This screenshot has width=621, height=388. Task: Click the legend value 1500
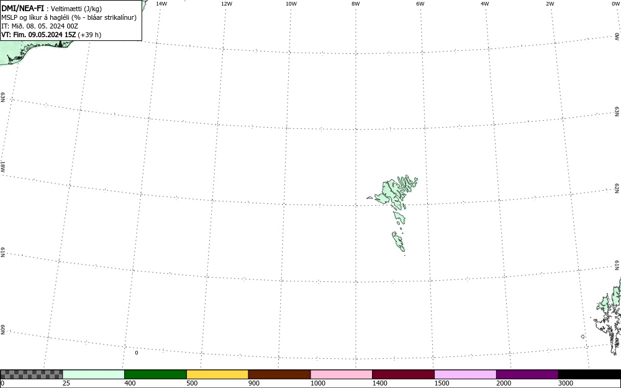tap(442, 383)
